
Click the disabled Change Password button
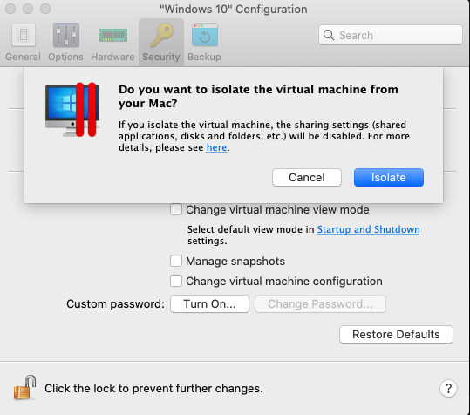coord(320,303)
